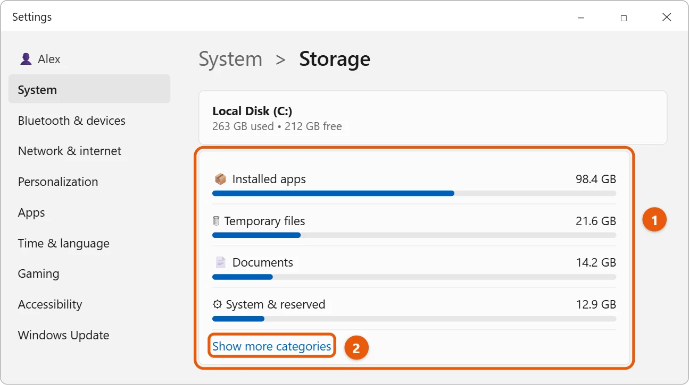Open the Alex account name
Viewport: 689px width, 385px height.
[x=49, y=59]
